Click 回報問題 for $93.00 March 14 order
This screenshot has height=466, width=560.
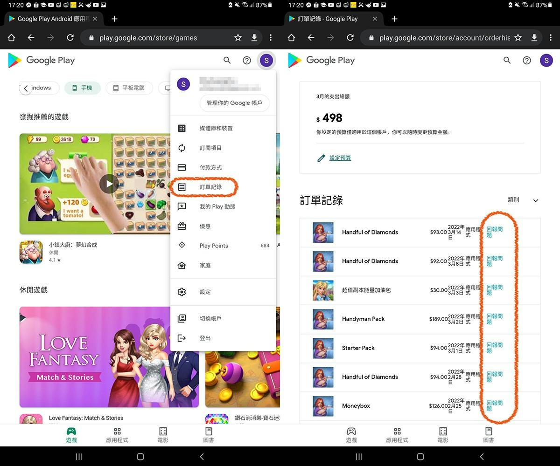(x=494, y=232)
